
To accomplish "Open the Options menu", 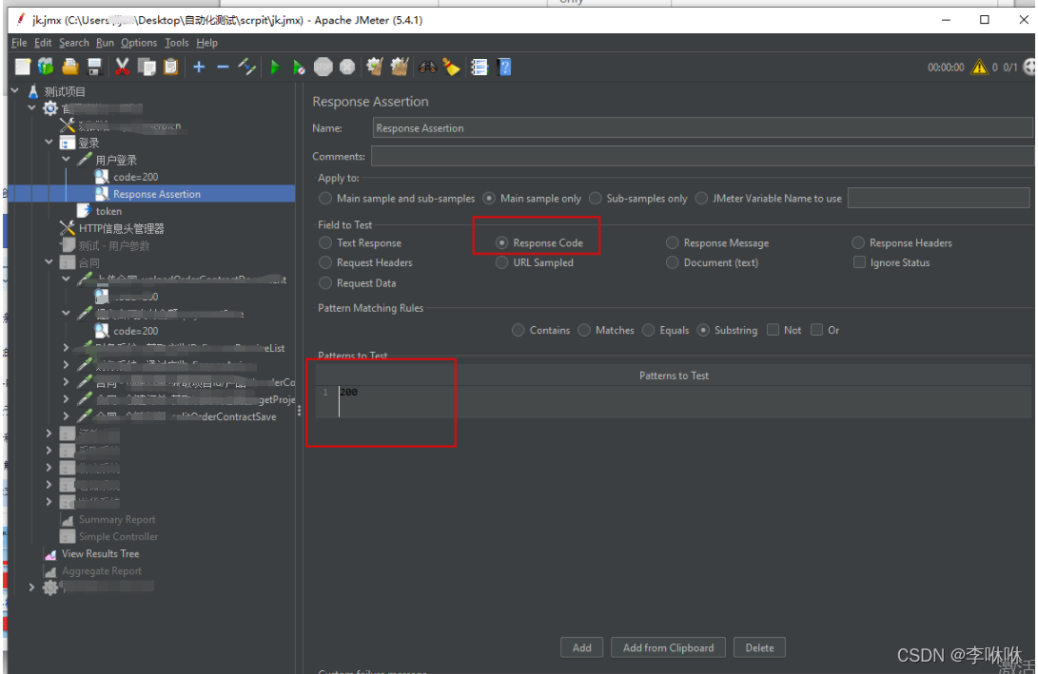I will point(139,43).
